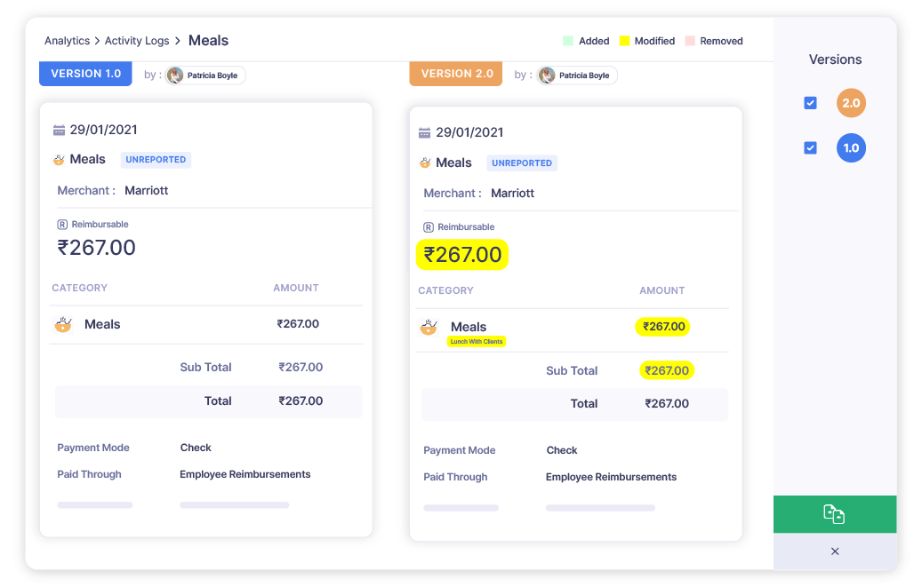Click Analytics in the breadcrumb

tap(68, 40)
